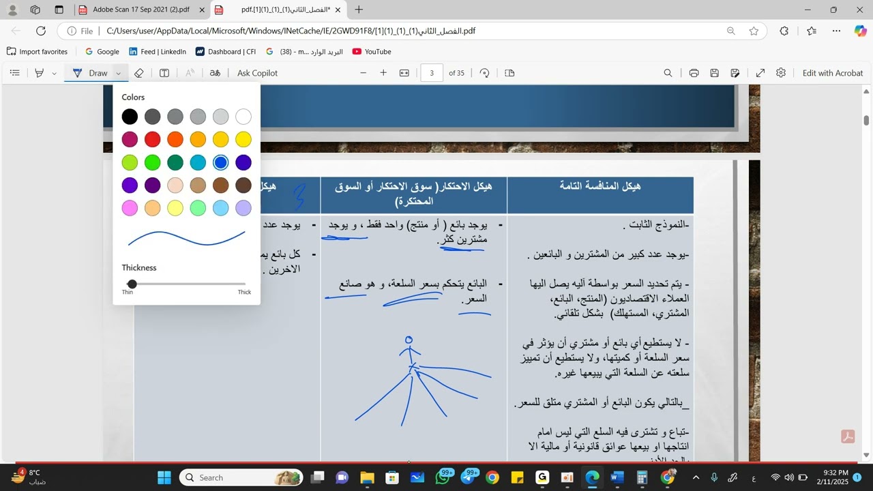Select the Erase tool
The image size is (873, 491).
[139, 73]
